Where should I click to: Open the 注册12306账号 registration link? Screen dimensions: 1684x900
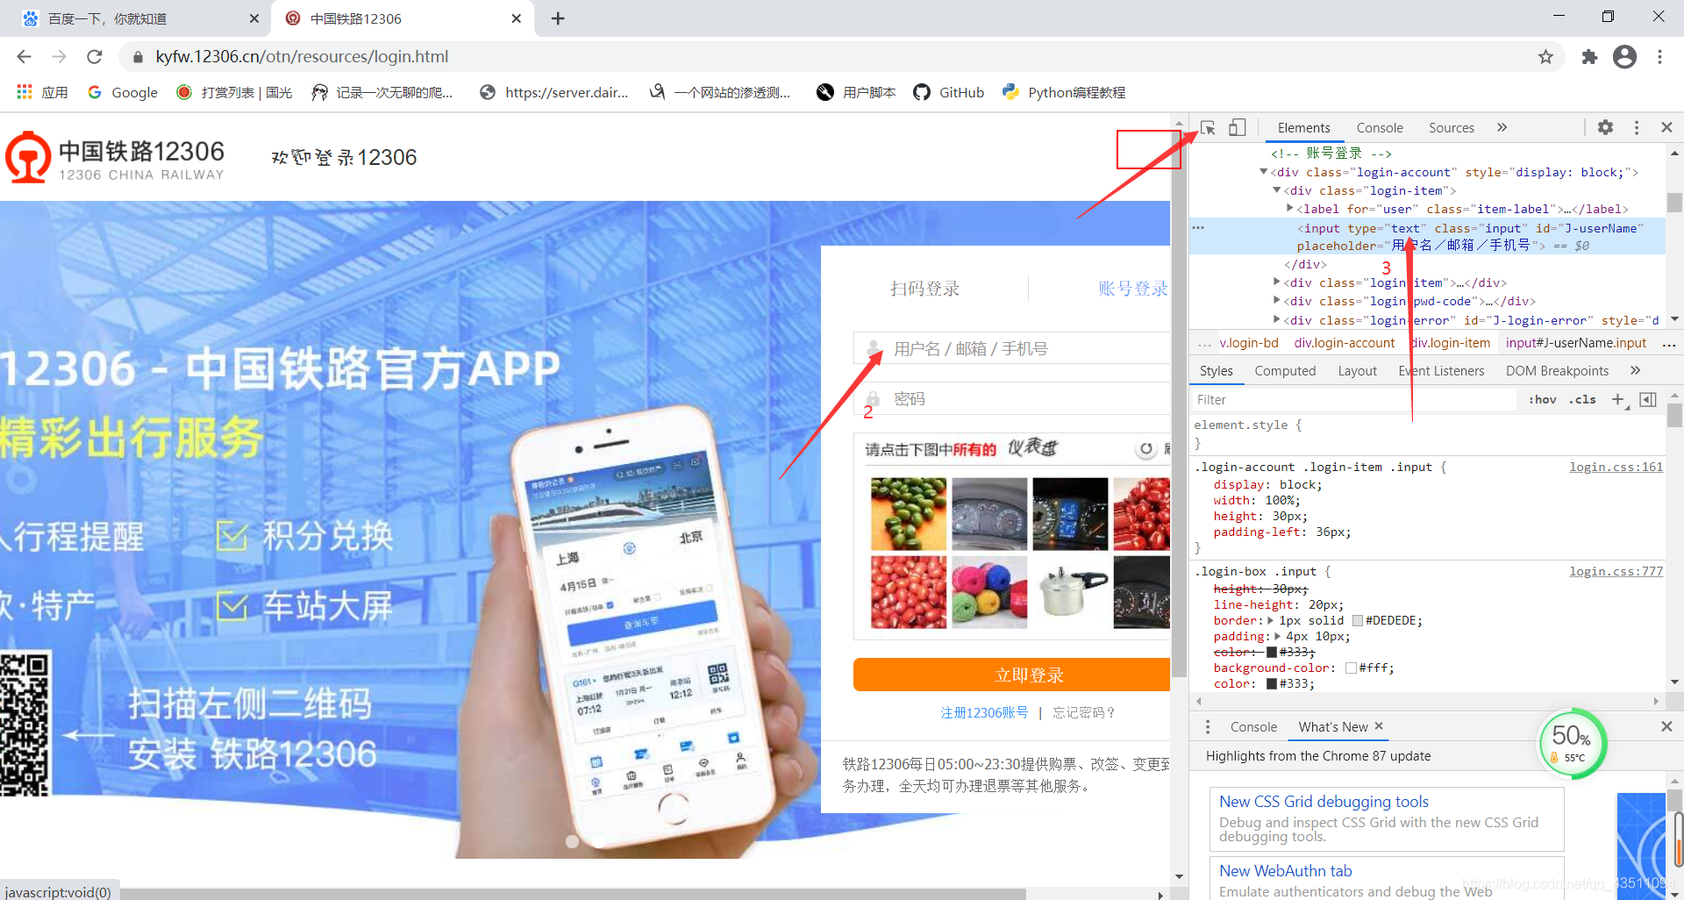pos(984,712)
